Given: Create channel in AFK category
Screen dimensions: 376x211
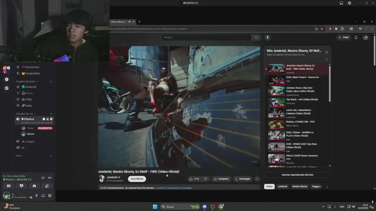Looking at the screenshot, I should 51,156.
